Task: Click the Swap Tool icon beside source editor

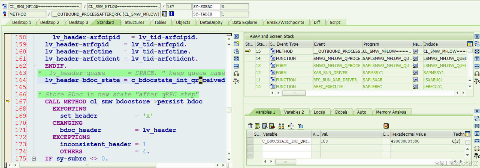Action: click(x=236, y=51)
